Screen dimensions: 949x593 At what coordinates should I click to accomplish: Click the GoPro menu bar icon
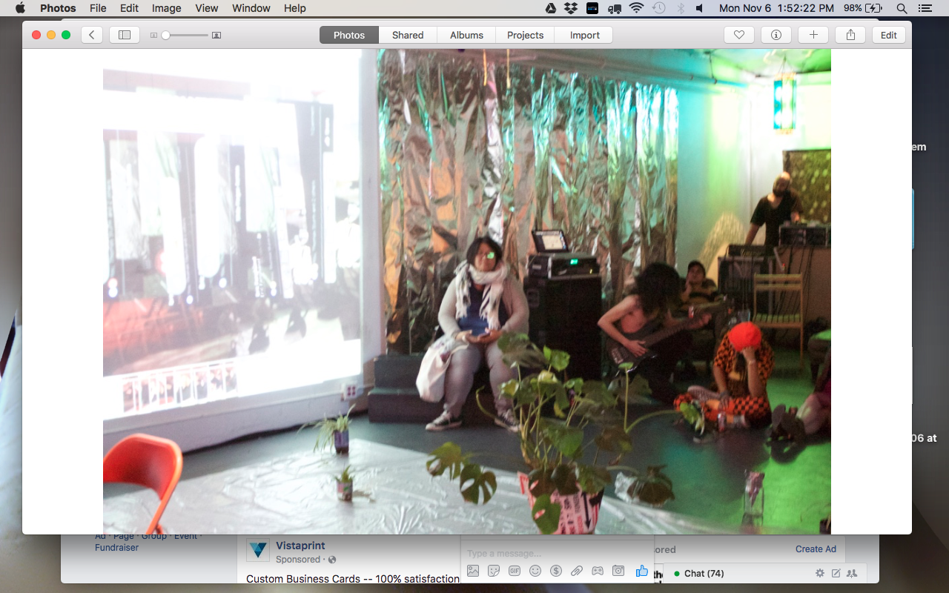[592, 8]
